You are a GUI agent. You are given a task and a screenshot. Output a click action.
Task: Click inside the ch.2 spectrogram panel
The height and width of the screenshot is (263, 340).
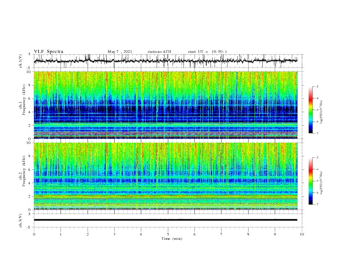click(x=165, y=176)
